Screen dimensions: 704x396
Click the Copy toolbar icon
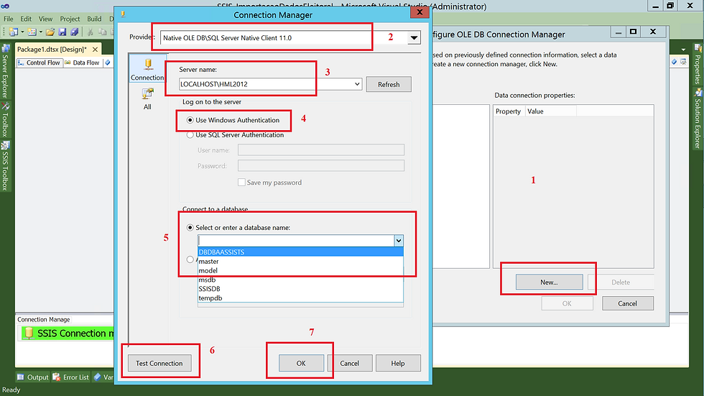(x=102, y=32)
